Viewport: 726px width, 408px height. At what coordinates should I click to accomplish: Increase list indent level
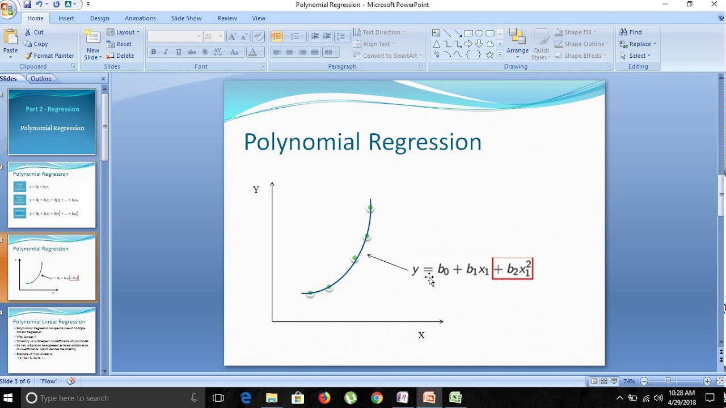pyautogui.click(x=327, y=36)
